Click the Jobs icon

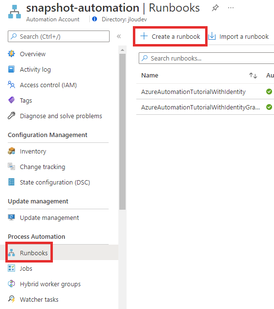(12, 268)
